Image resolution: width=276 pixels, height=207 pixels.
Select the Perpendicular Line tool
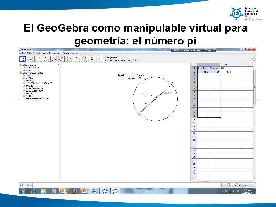pyautogui.click(x=46, y=59)
